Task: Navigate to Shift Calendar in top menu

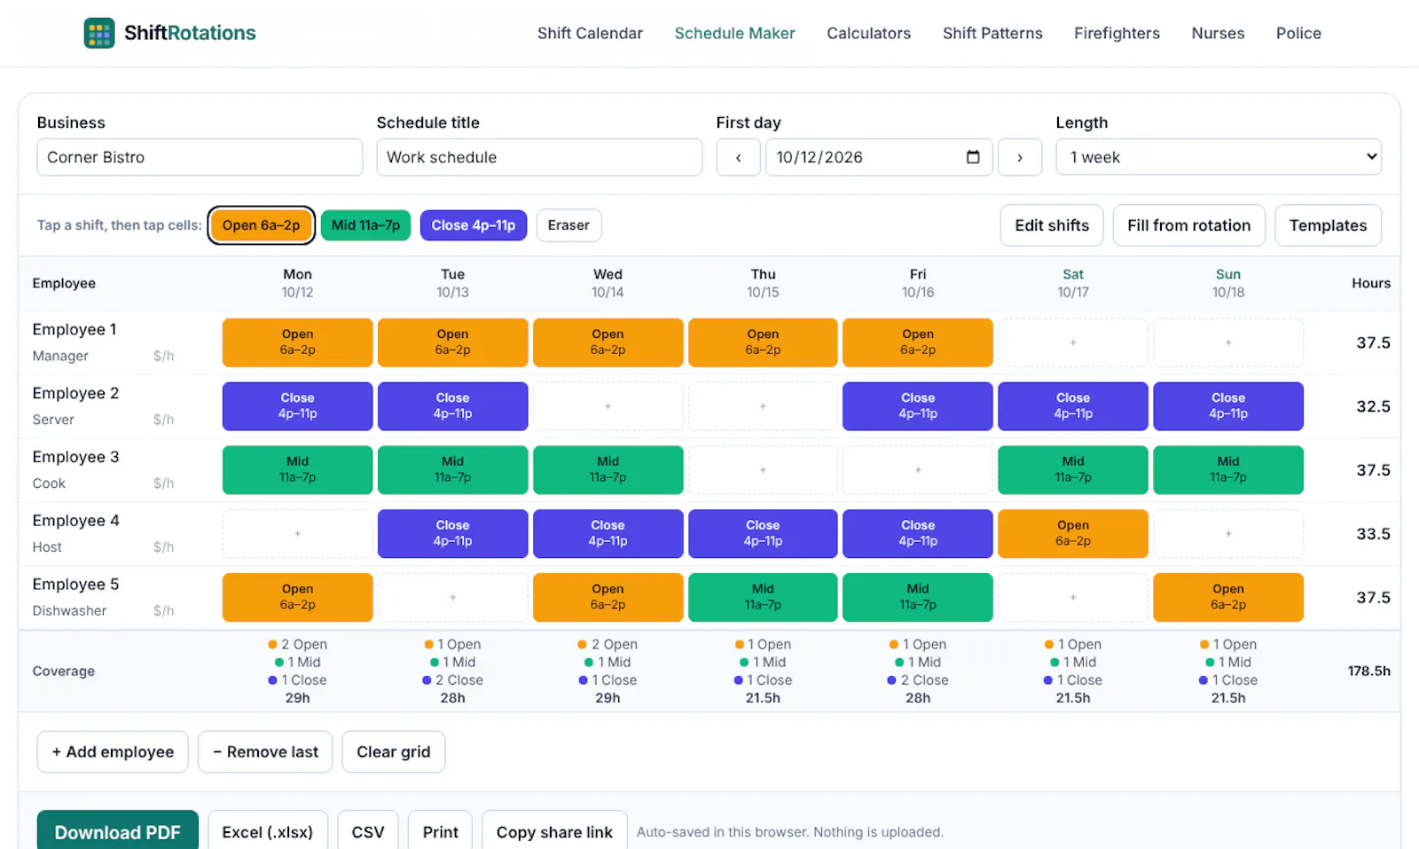Action: coord(590,33)
